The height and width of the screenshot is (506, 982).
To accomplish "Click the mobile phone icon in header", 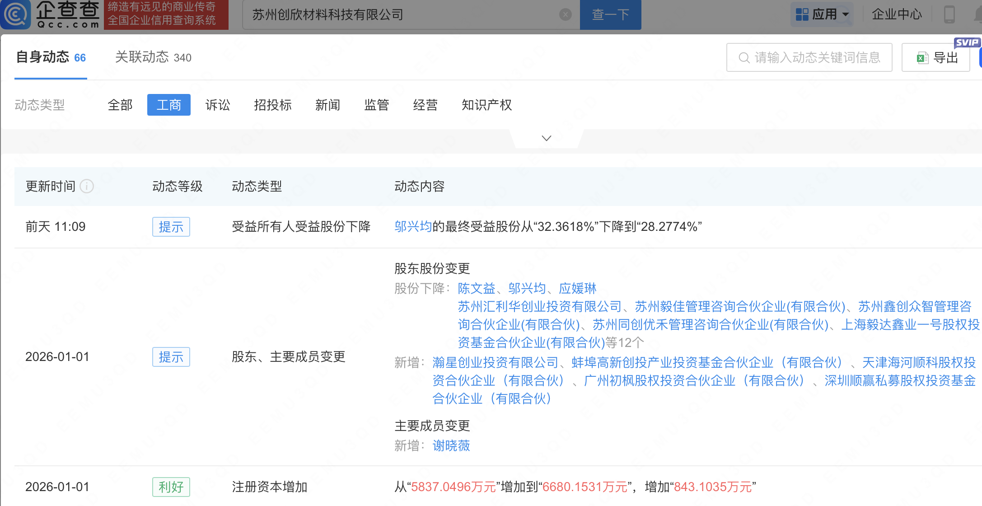I will point(949,14).
